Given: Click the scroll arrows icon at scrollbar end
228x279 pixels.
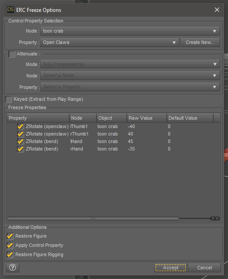Looking at the screenshot, I should 215,218.
